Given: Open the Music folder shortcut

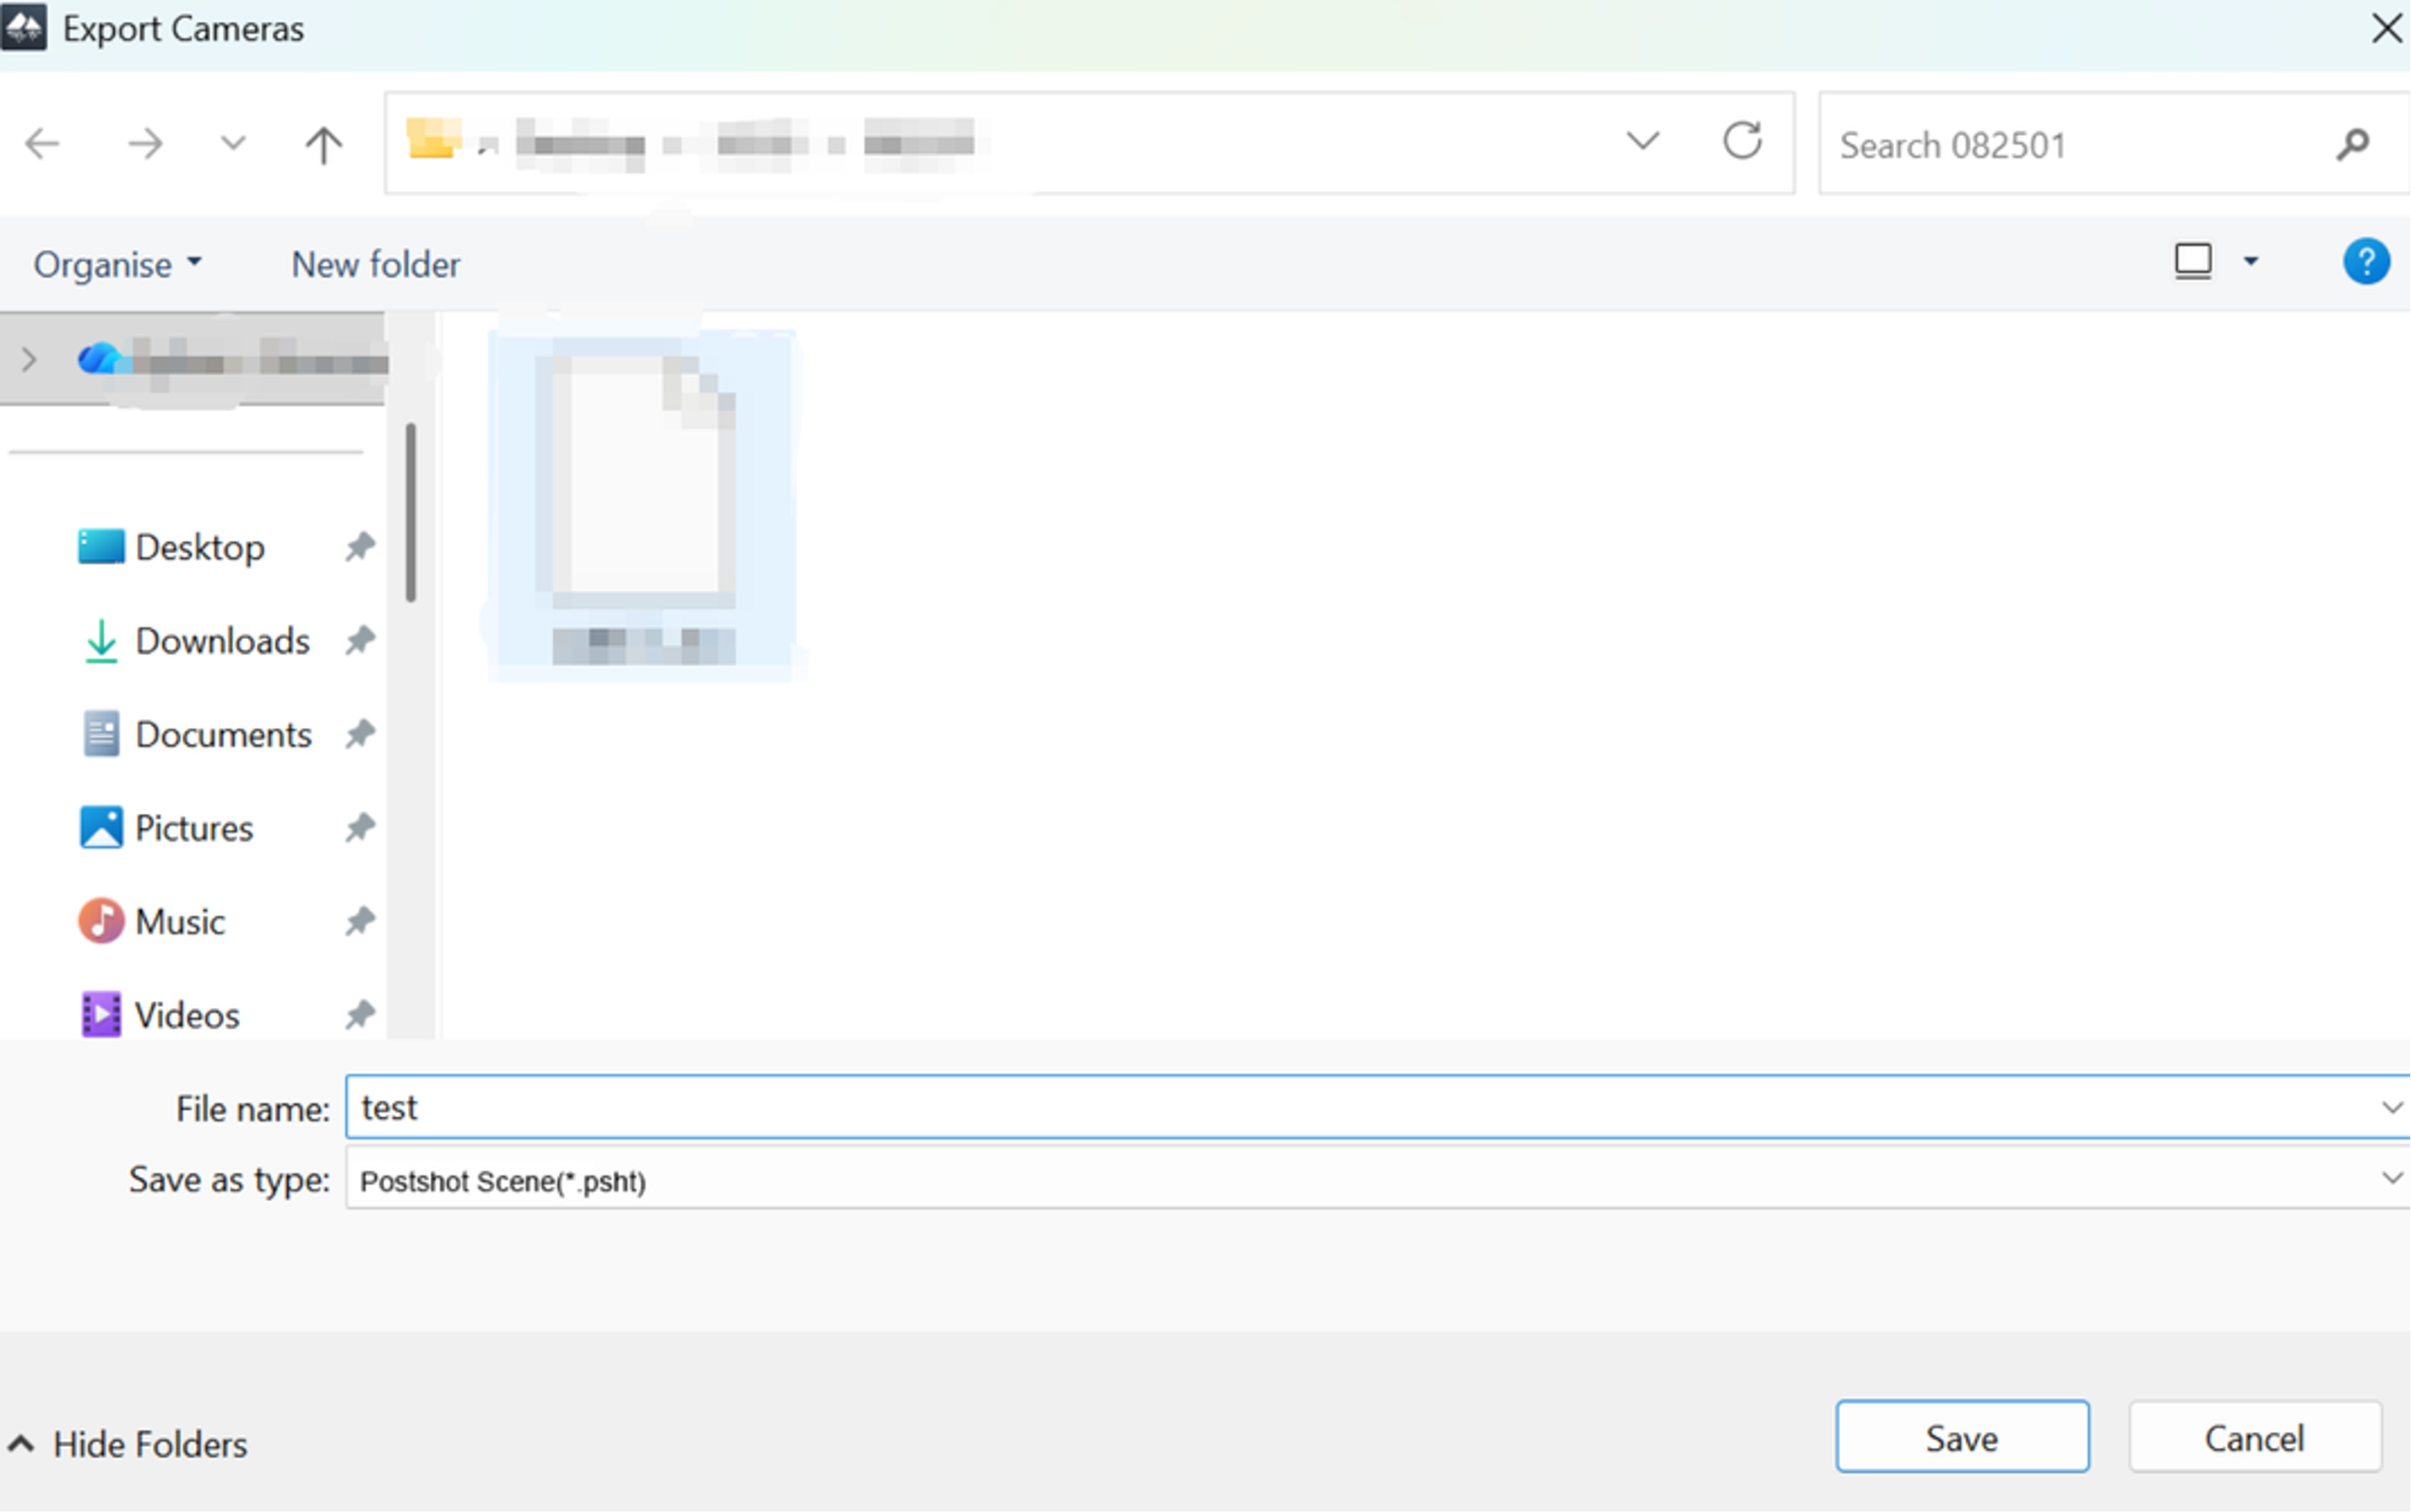Looking at the screenshot, I should (180, 921).
